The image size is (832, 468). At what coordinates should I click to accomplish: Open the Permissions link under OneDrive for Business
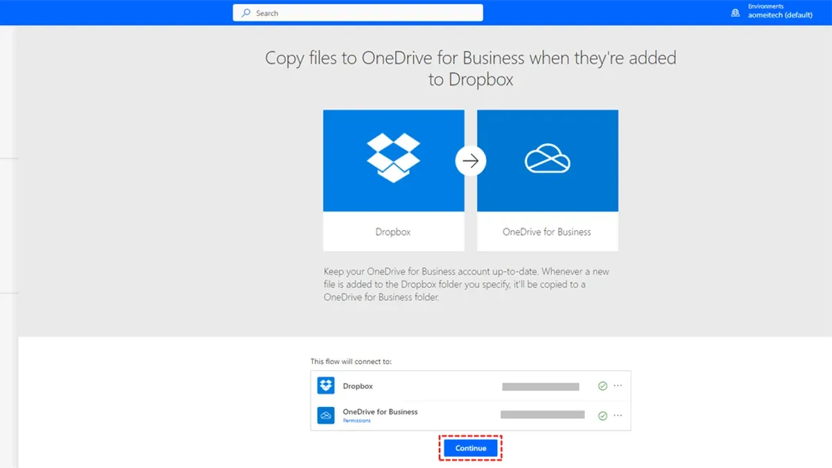coord(356,421)
